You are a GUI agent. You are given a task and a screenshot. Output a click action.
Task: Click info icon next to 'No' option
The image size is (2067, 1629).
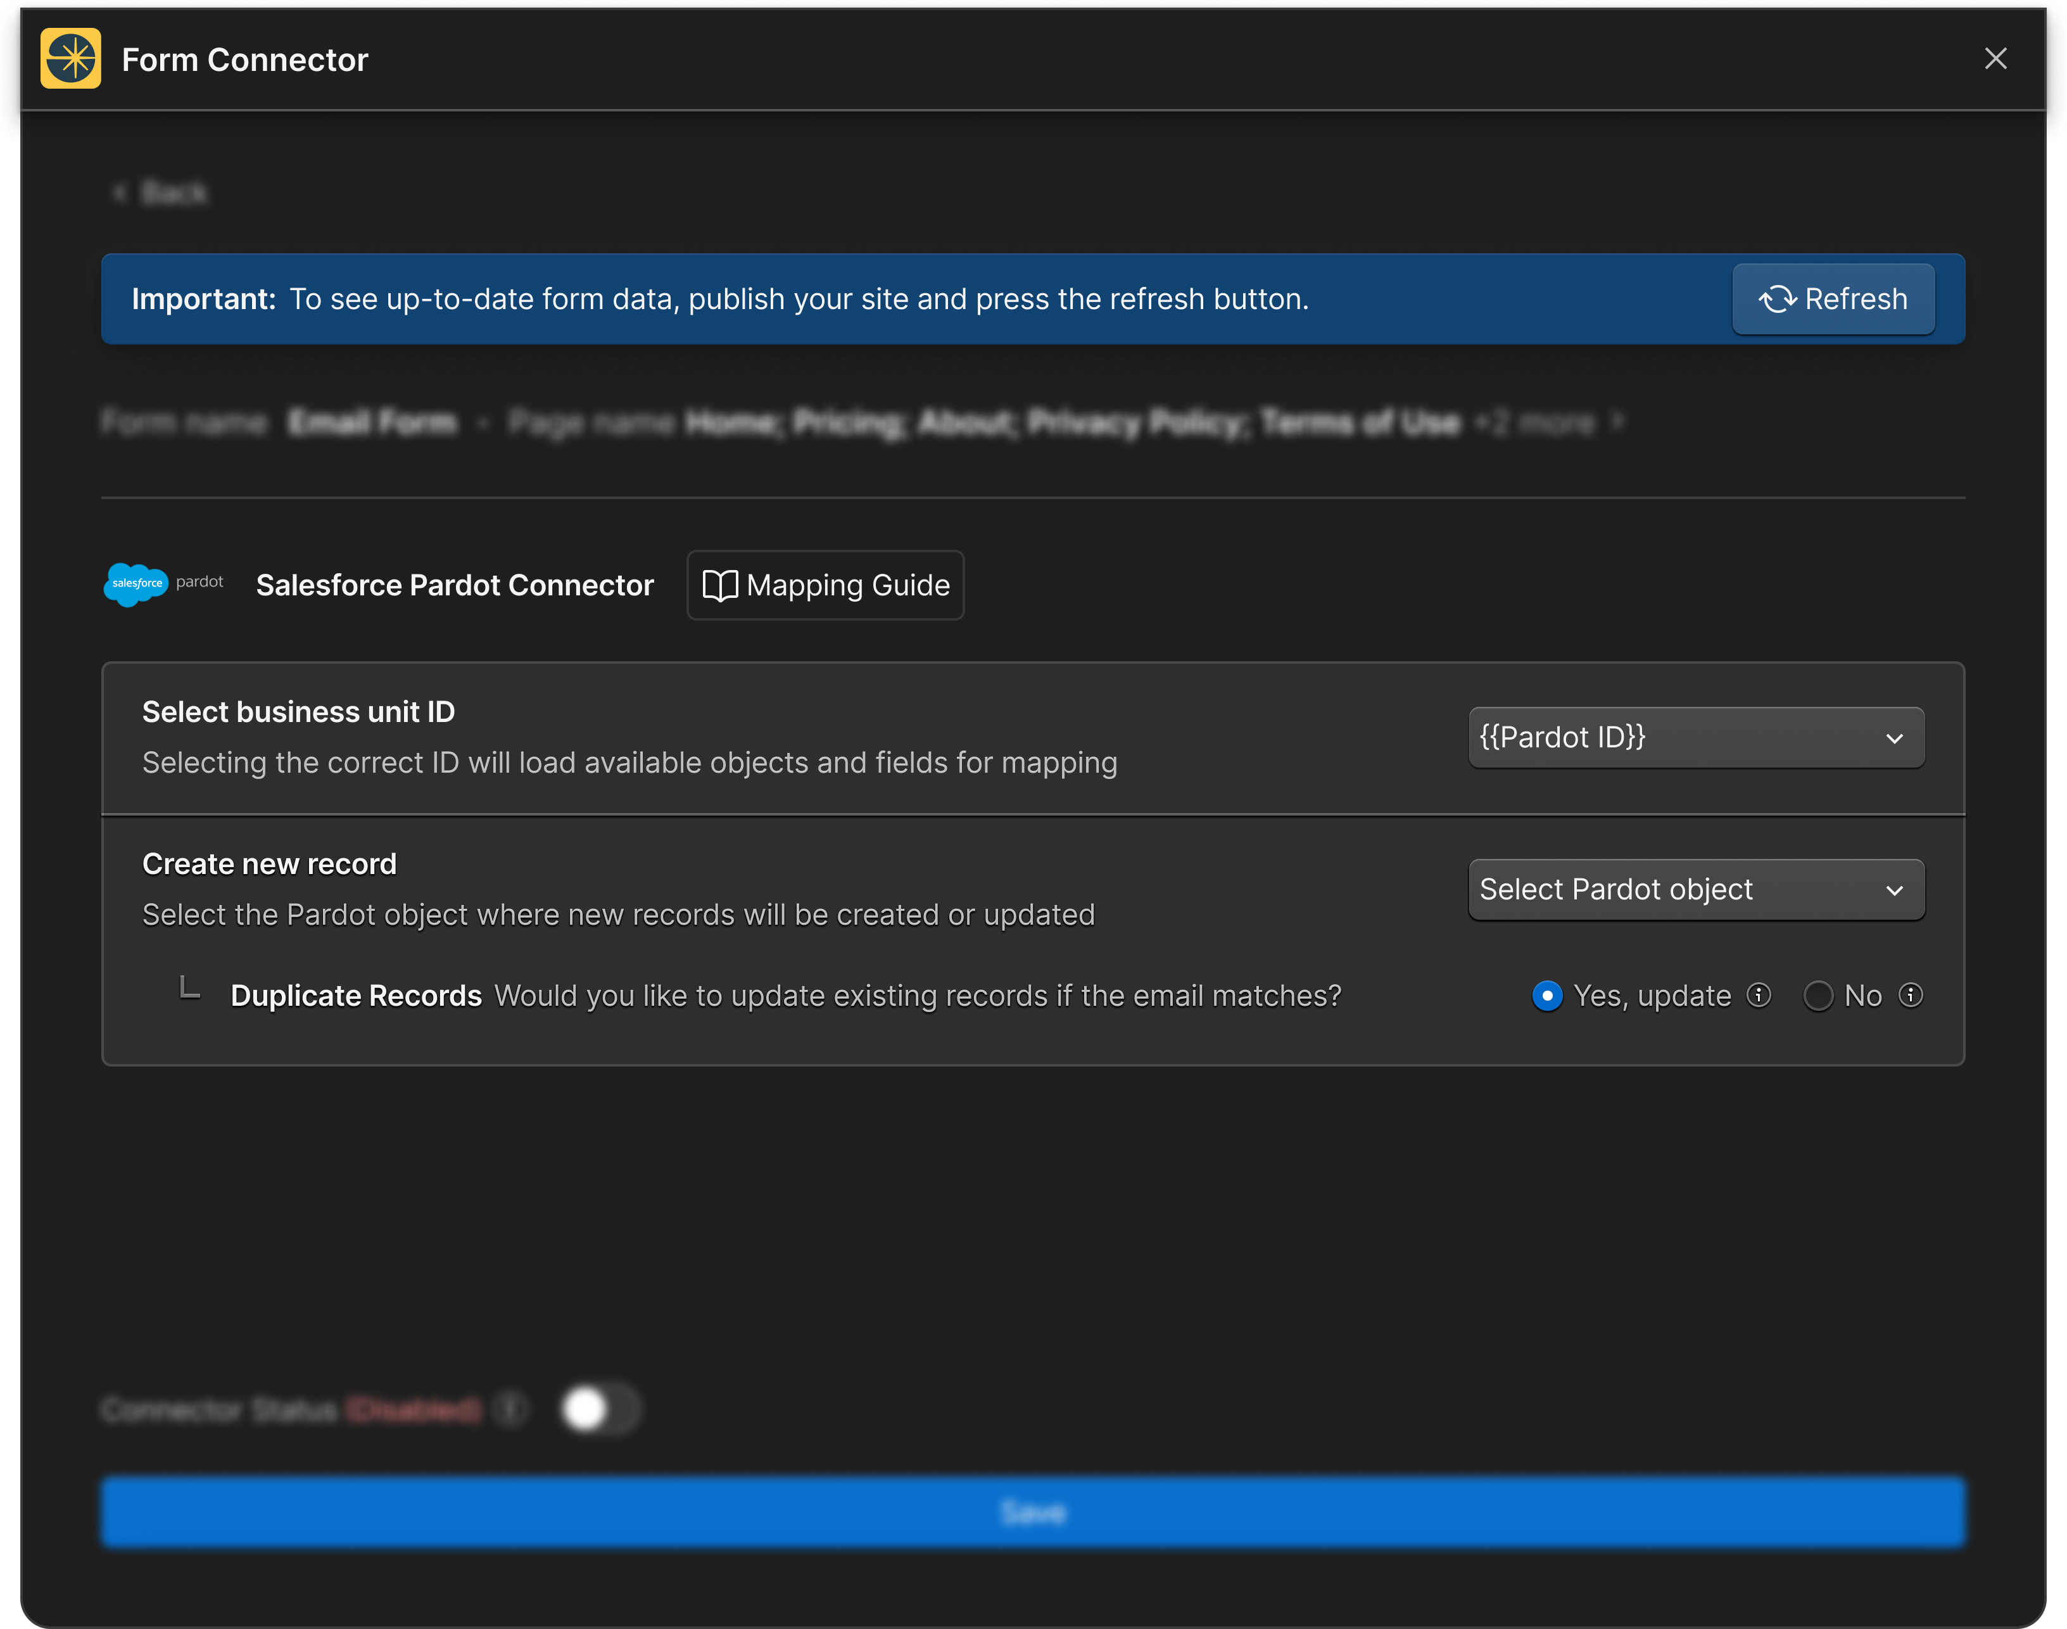coord(1910,995)
